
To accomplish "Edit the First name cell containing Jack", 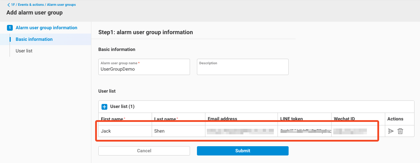I will pyautogui.click(x=125, y=131).
